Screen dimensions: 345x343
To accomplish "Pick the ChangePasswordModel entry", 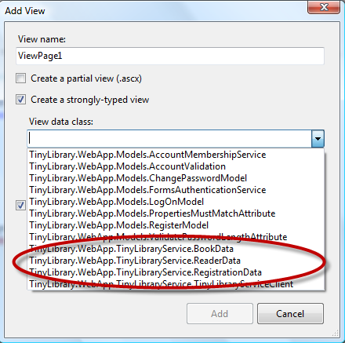I will click(x=176, y=178).
